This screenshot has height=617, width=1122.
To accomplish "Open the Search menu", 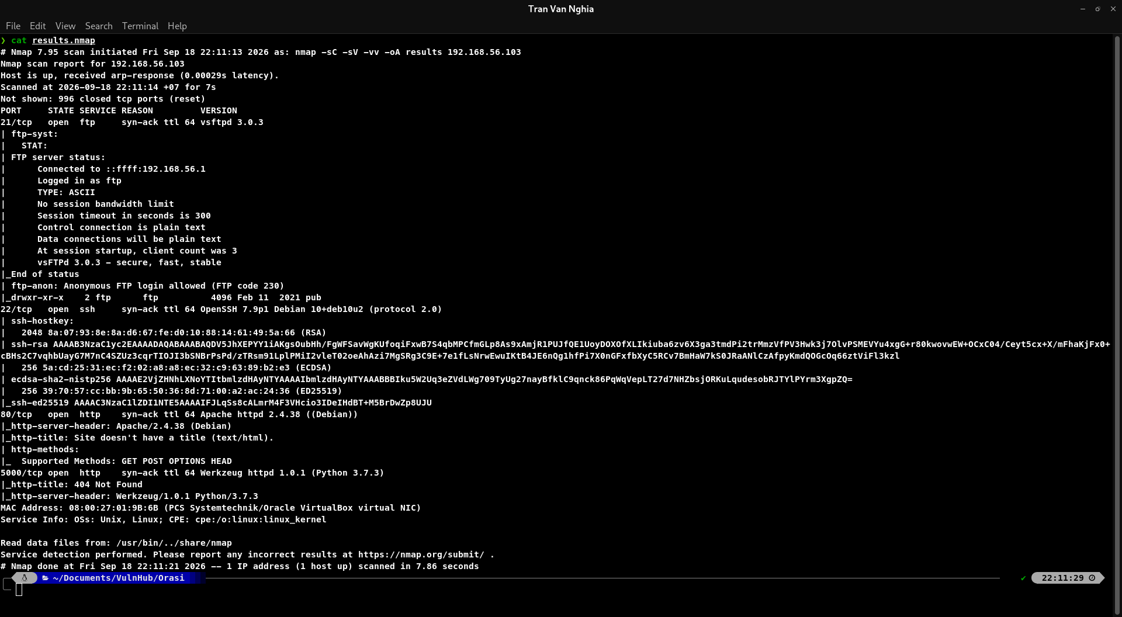I will coord(99,26).
